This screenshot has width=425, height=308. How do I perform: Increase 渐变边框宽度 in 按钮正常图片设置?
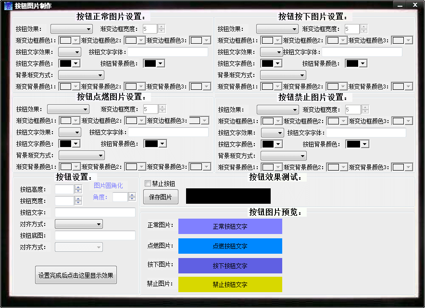(161, 26)
